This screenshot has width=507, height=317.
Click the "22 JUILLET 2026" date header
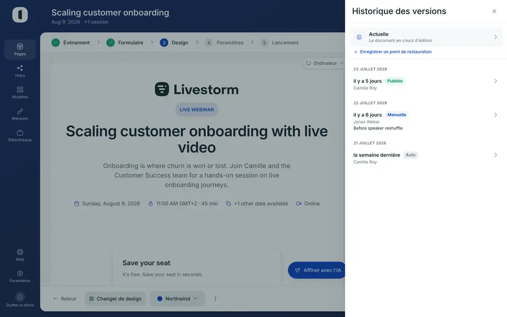coord(370,103)
